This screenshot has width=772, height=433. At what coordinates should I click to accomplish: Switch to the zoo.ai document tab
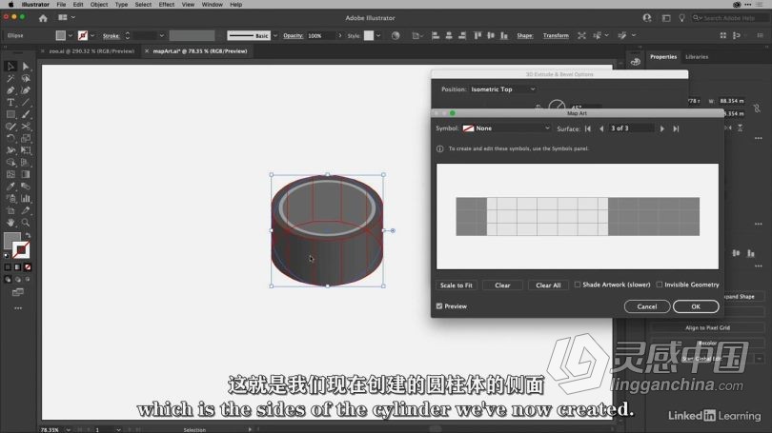tap(91, 51)
